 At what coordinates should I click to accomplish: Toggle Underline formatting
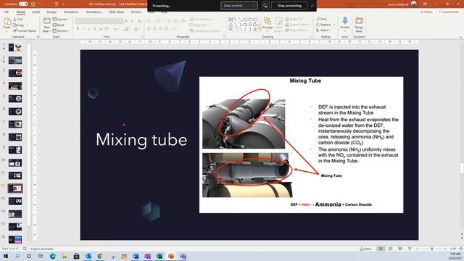coord(88,29)
